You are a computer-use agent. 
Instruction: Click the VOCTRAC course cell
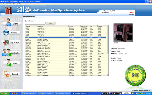[x=101, y=53]
